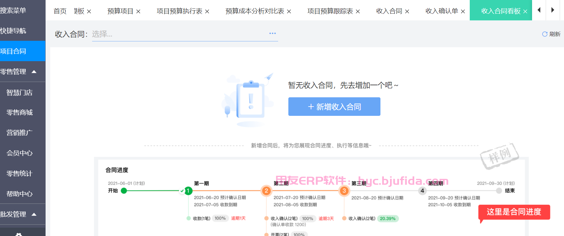Open 快捷导航 in the sidebar

click(x=13, y=31)
